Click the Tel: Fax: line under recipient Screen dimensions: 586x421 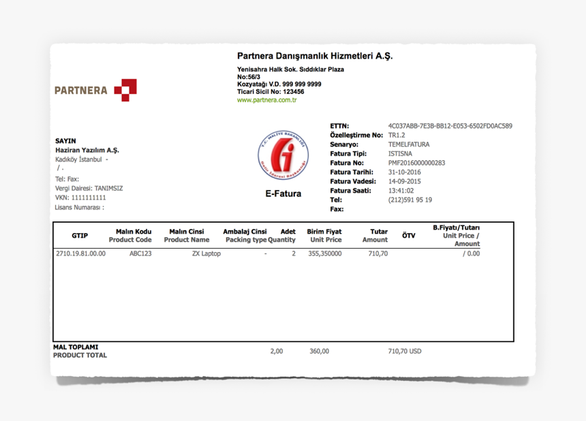67,179
